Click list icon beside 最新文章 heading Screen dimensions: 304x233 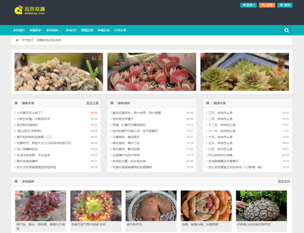click(17, 103)
